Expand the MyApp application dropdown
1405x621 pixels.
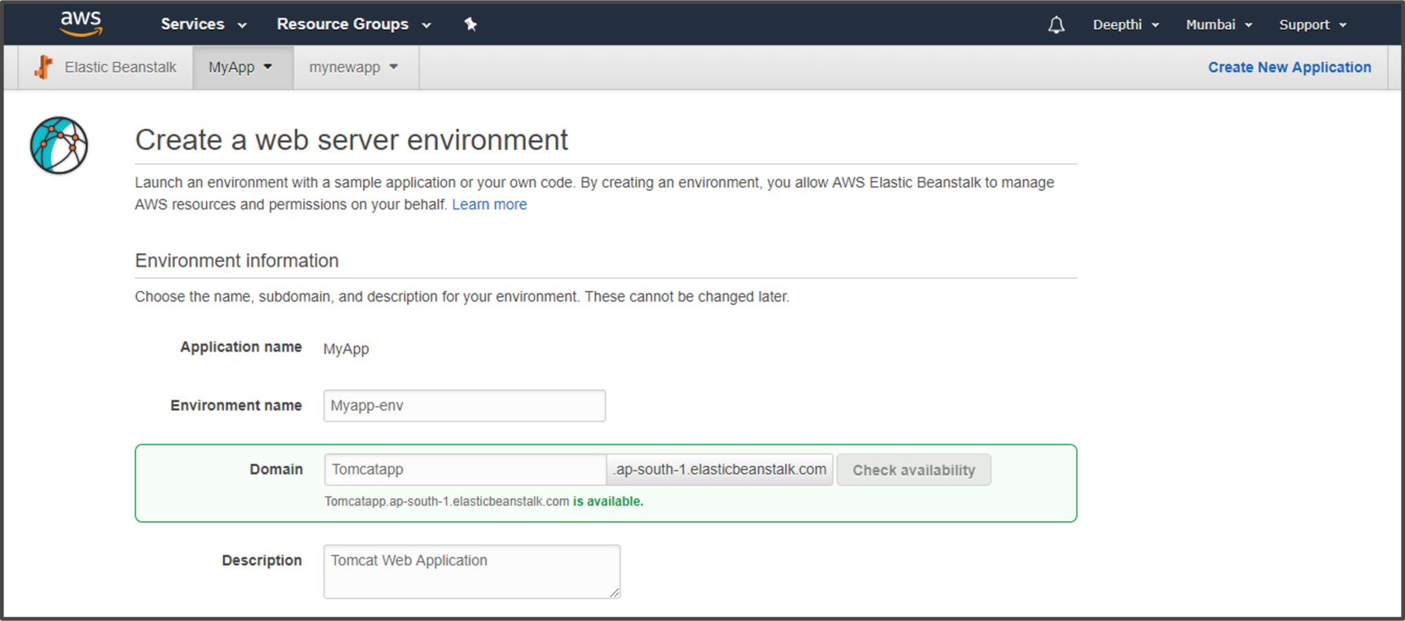243,67
